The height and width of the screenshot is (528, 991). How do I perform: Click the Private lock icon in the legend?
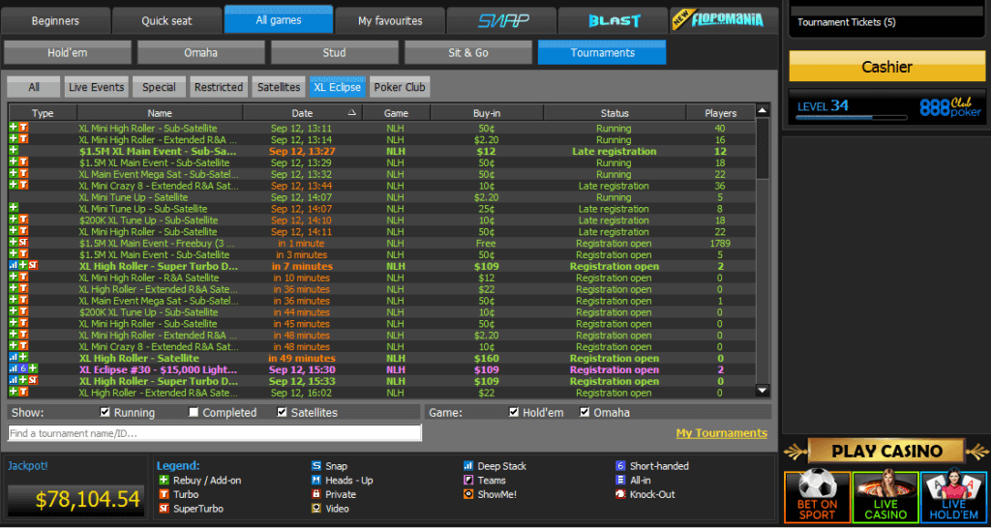(316, 494)
